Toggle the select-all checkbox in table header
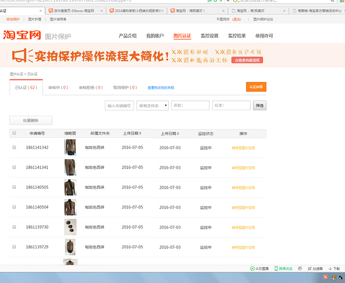Viewport: 345px width, 283px height. [14, 133]
